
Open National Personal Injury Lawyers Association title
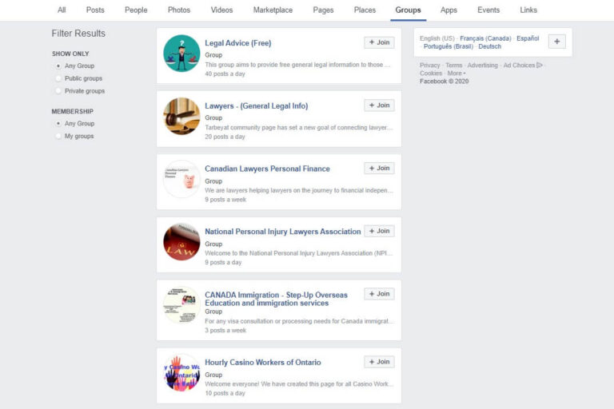coord(282,232)
